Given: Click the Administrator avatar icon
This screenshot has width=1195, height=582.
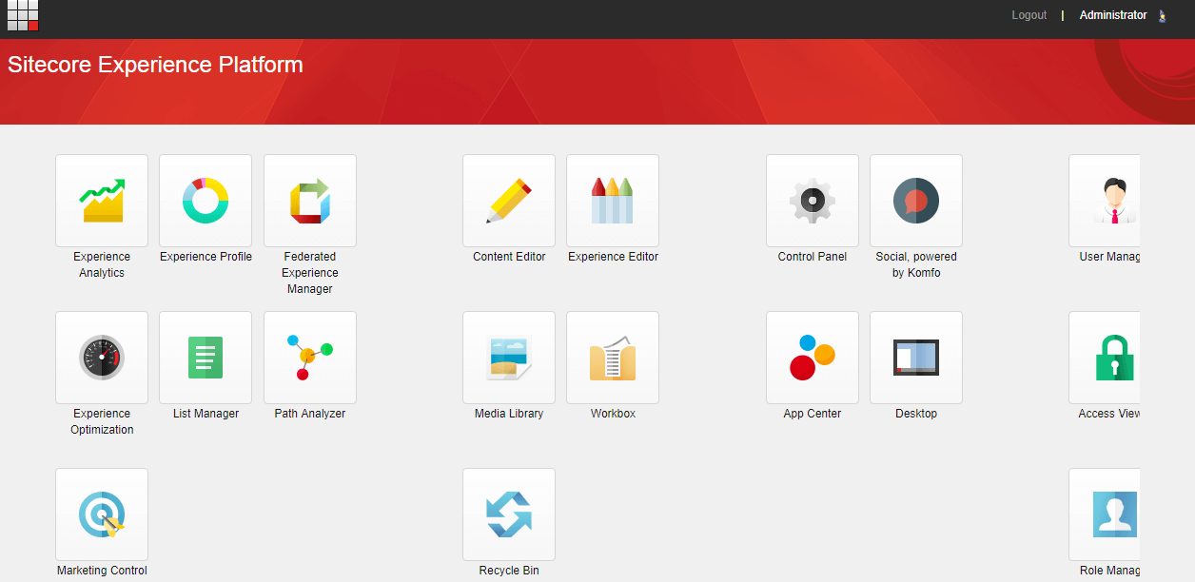Looking at the screenshot, I should [x=1163, y=15].
